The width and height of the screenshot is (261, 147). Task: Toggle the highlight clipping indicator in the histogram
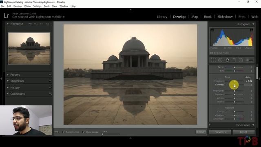point(252,30)
